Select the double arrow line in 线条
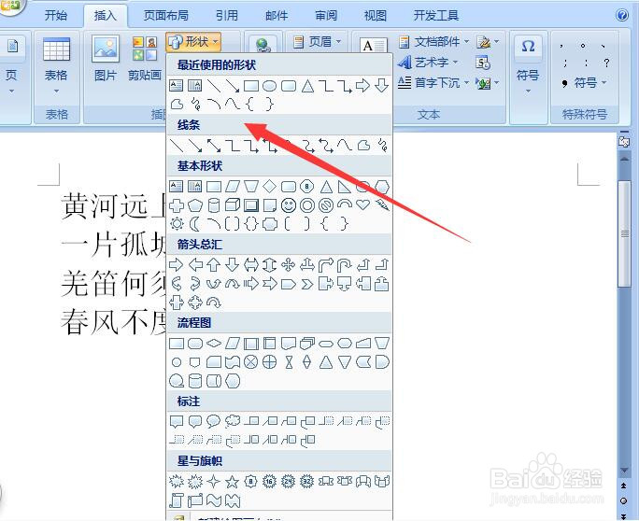Screen dimensions: 639x521 coord(214,146)
